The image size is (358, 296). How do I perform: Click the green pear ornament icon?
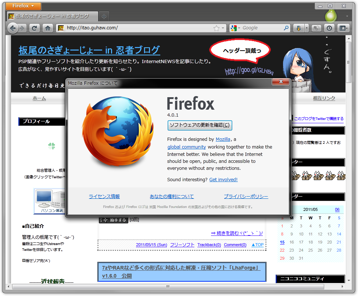(x=331, y=16)
